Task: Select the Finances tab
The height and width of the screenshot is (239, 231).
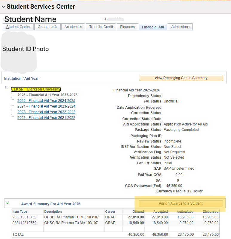Action: pos(127,27)
